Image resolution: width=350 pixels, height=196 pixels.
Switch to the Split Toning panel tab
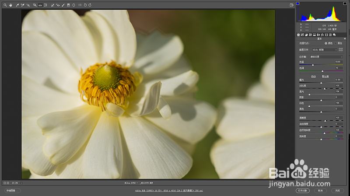pyautogui.click(x=314, y=35)
